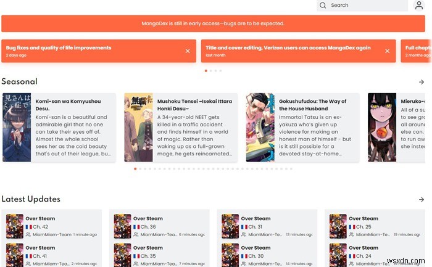Click French flag icon beside Ch. 36

(136, 227)
